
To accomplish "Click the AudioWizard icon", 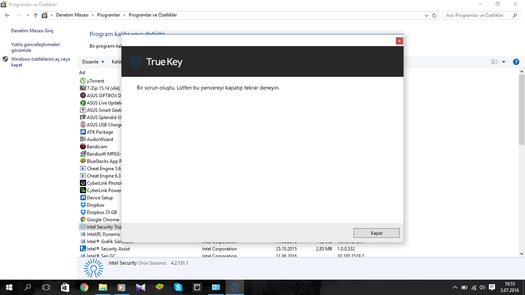I will [x=83, y=139].
